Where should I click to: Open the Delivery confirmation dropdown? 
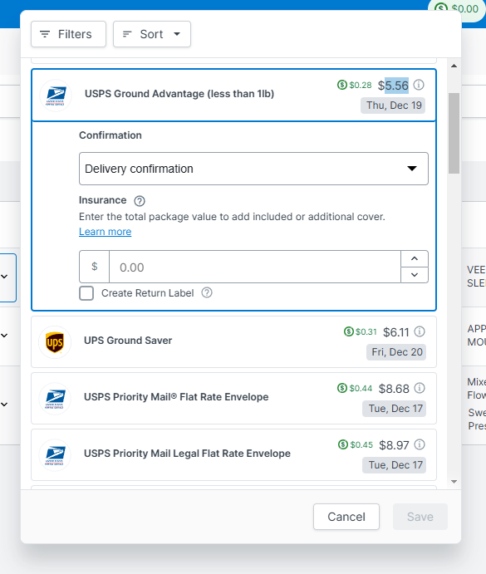click(x=253, y=169)
